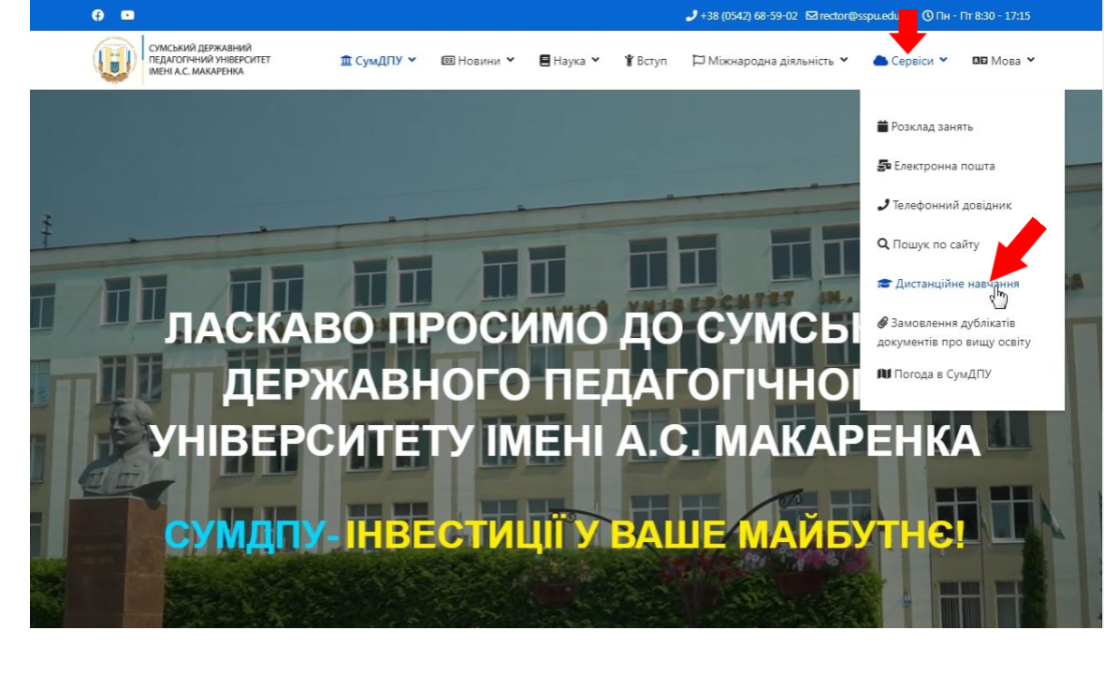Click the book icon beside Наука
The image size is (1104, 689).
tap(545, 61)
